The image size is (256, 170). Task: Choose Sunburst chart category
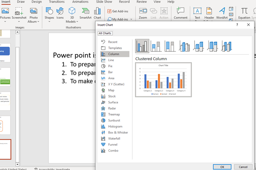pos(114,120)
